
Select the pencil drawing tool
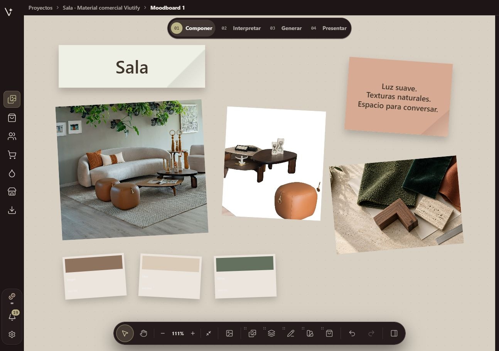coord(291,333)
